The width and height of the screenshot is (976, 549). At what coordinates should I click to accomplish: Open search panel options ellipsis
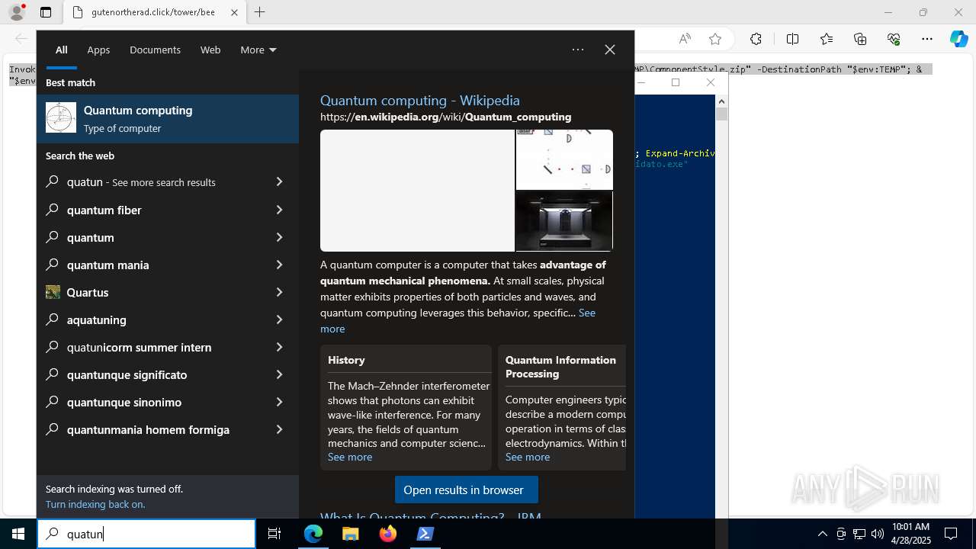pyautogui.click(x=578, y=50)
